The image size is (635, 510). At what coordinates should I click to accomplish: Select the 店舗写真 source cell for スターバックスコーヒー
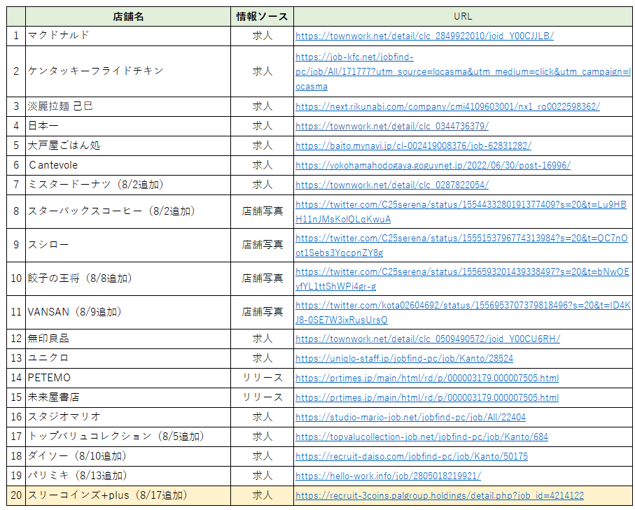[x=262, y=212]
